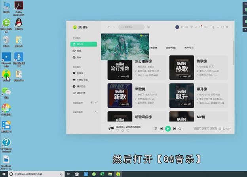Image resolution: width=247 pixels, height=177 pixels.
Task: Open the 热歌 chart cover
Action: tap(182, 68)
